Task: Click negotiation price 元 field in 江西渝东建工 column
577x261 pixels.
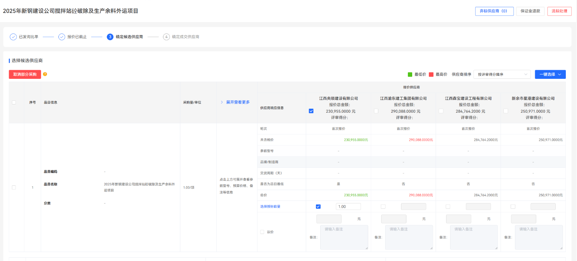Action: point(394,219)
